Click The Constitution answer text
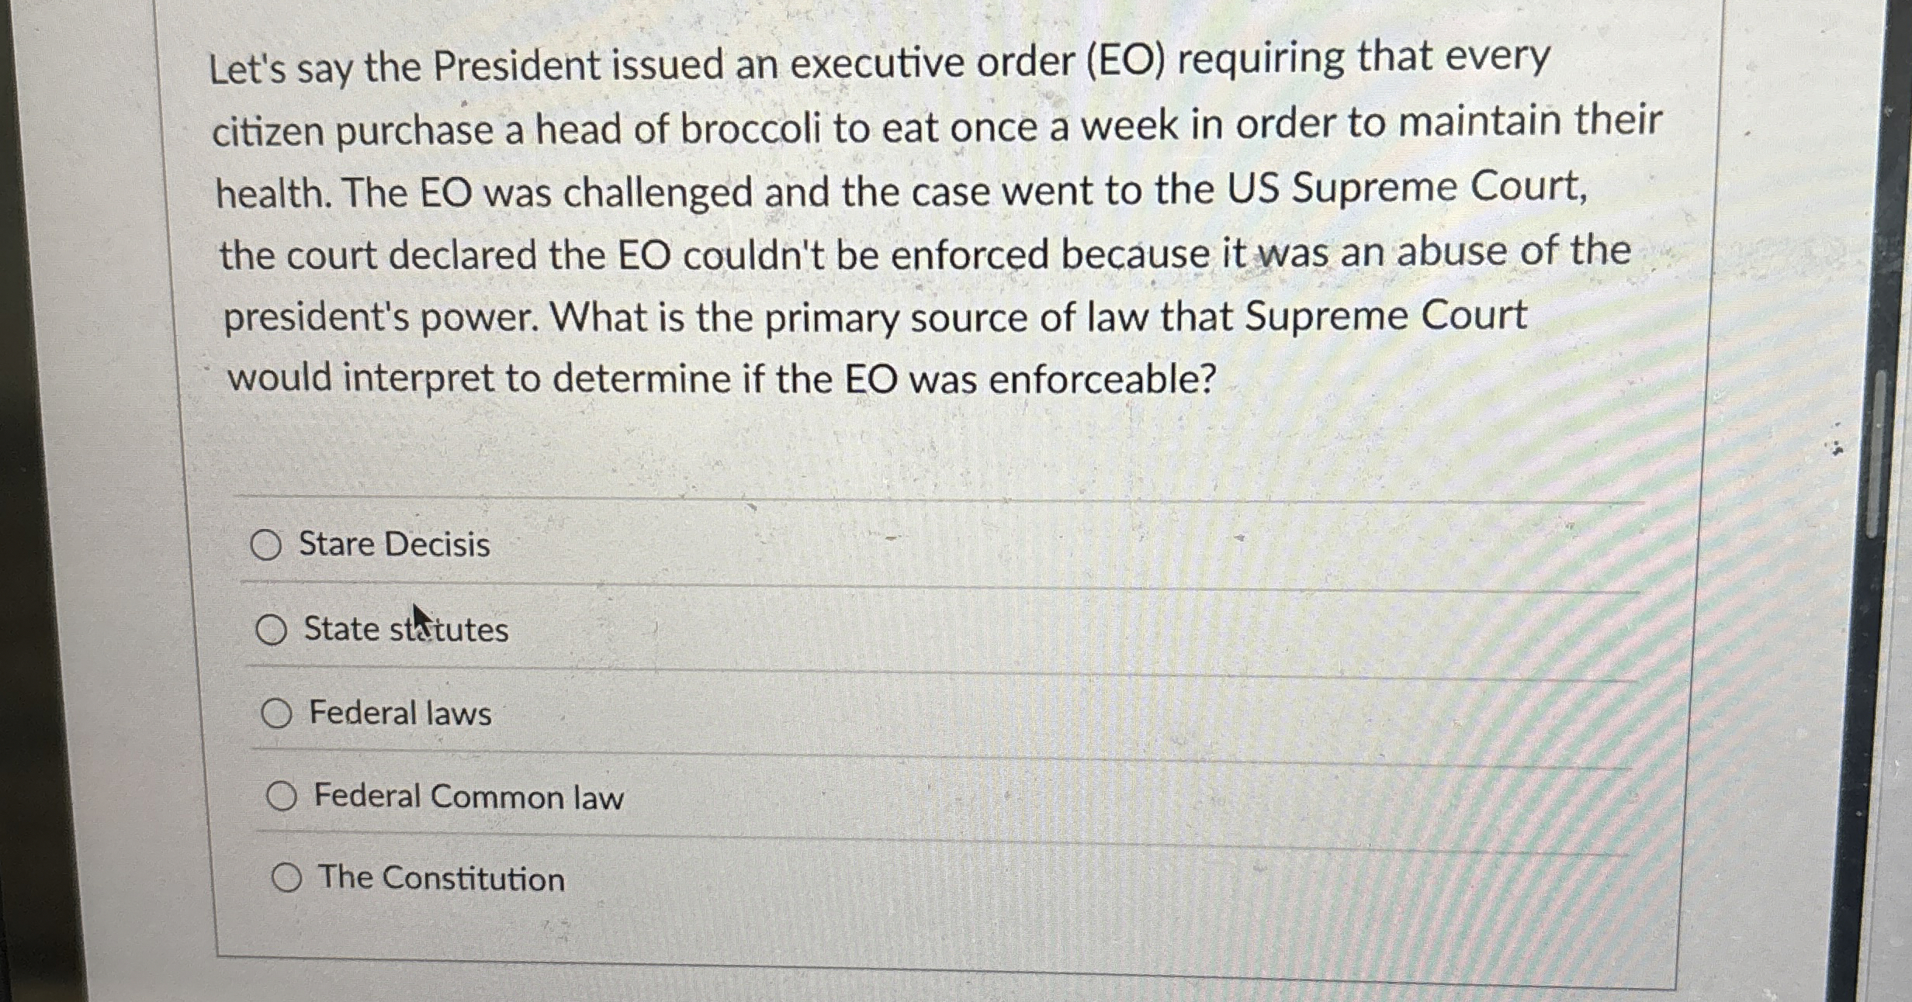 point(442,879)
